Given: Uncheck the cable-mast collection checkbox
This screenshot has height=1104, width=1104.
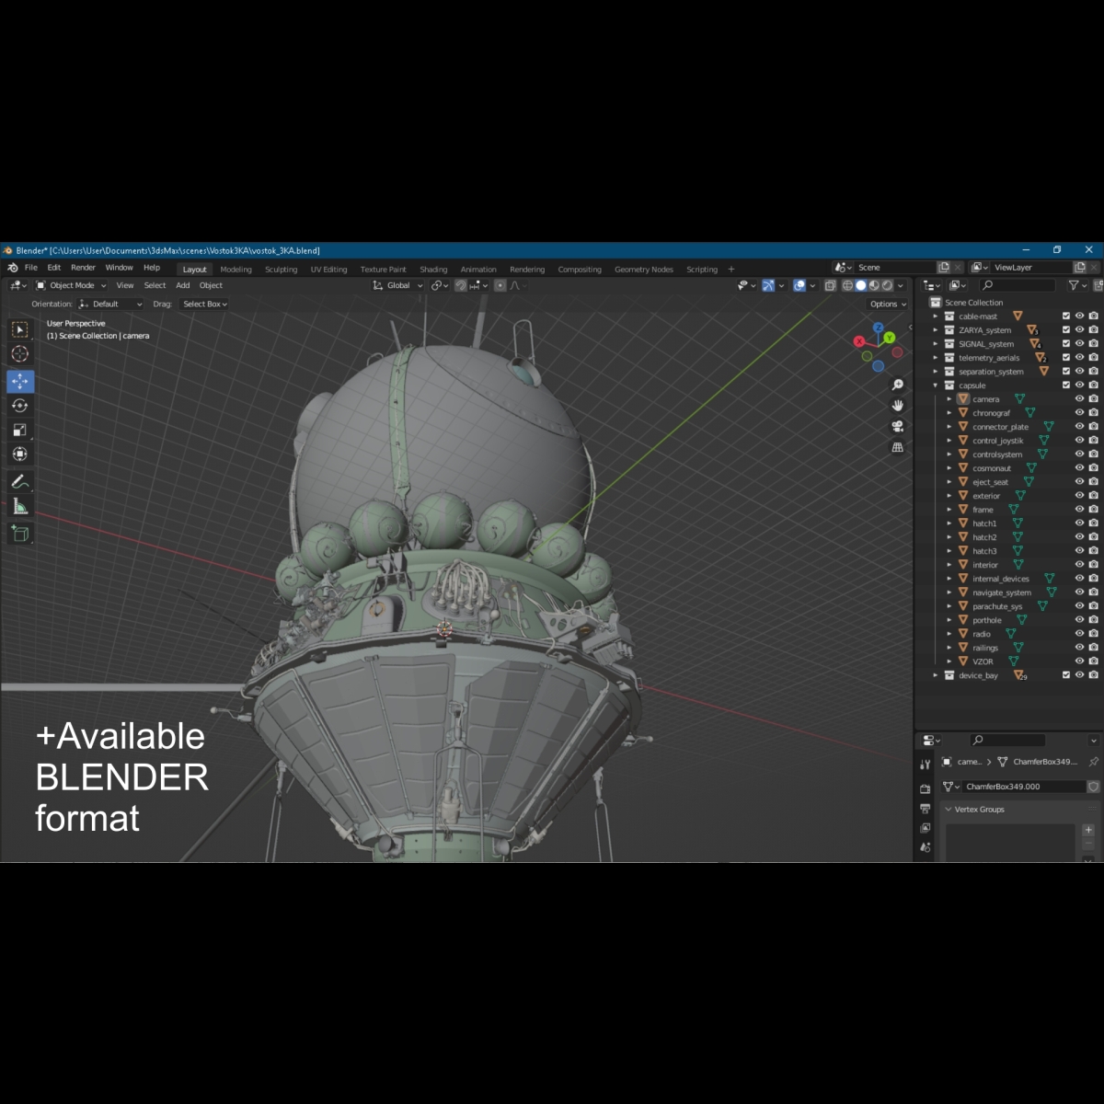Looking at the screenshot, I should pos(1066,316).
